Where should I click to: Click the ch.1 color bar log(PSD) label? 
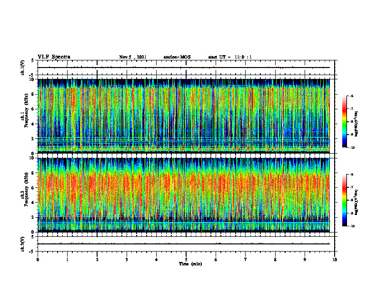[357, 124]
